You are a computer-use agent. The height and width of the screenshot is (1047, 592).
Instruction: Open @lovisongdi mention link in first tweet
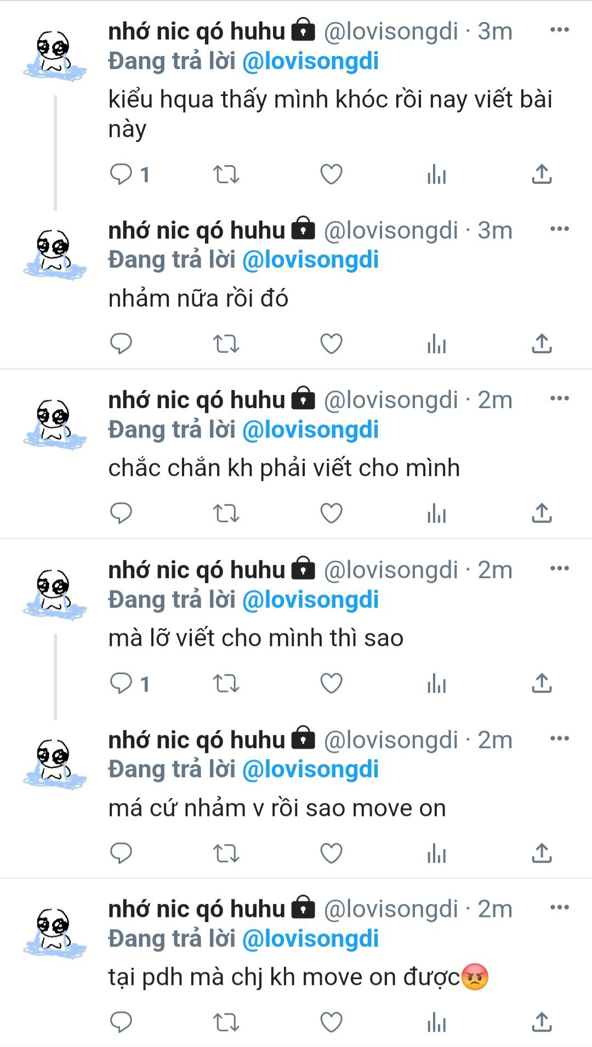coord(310,61)
